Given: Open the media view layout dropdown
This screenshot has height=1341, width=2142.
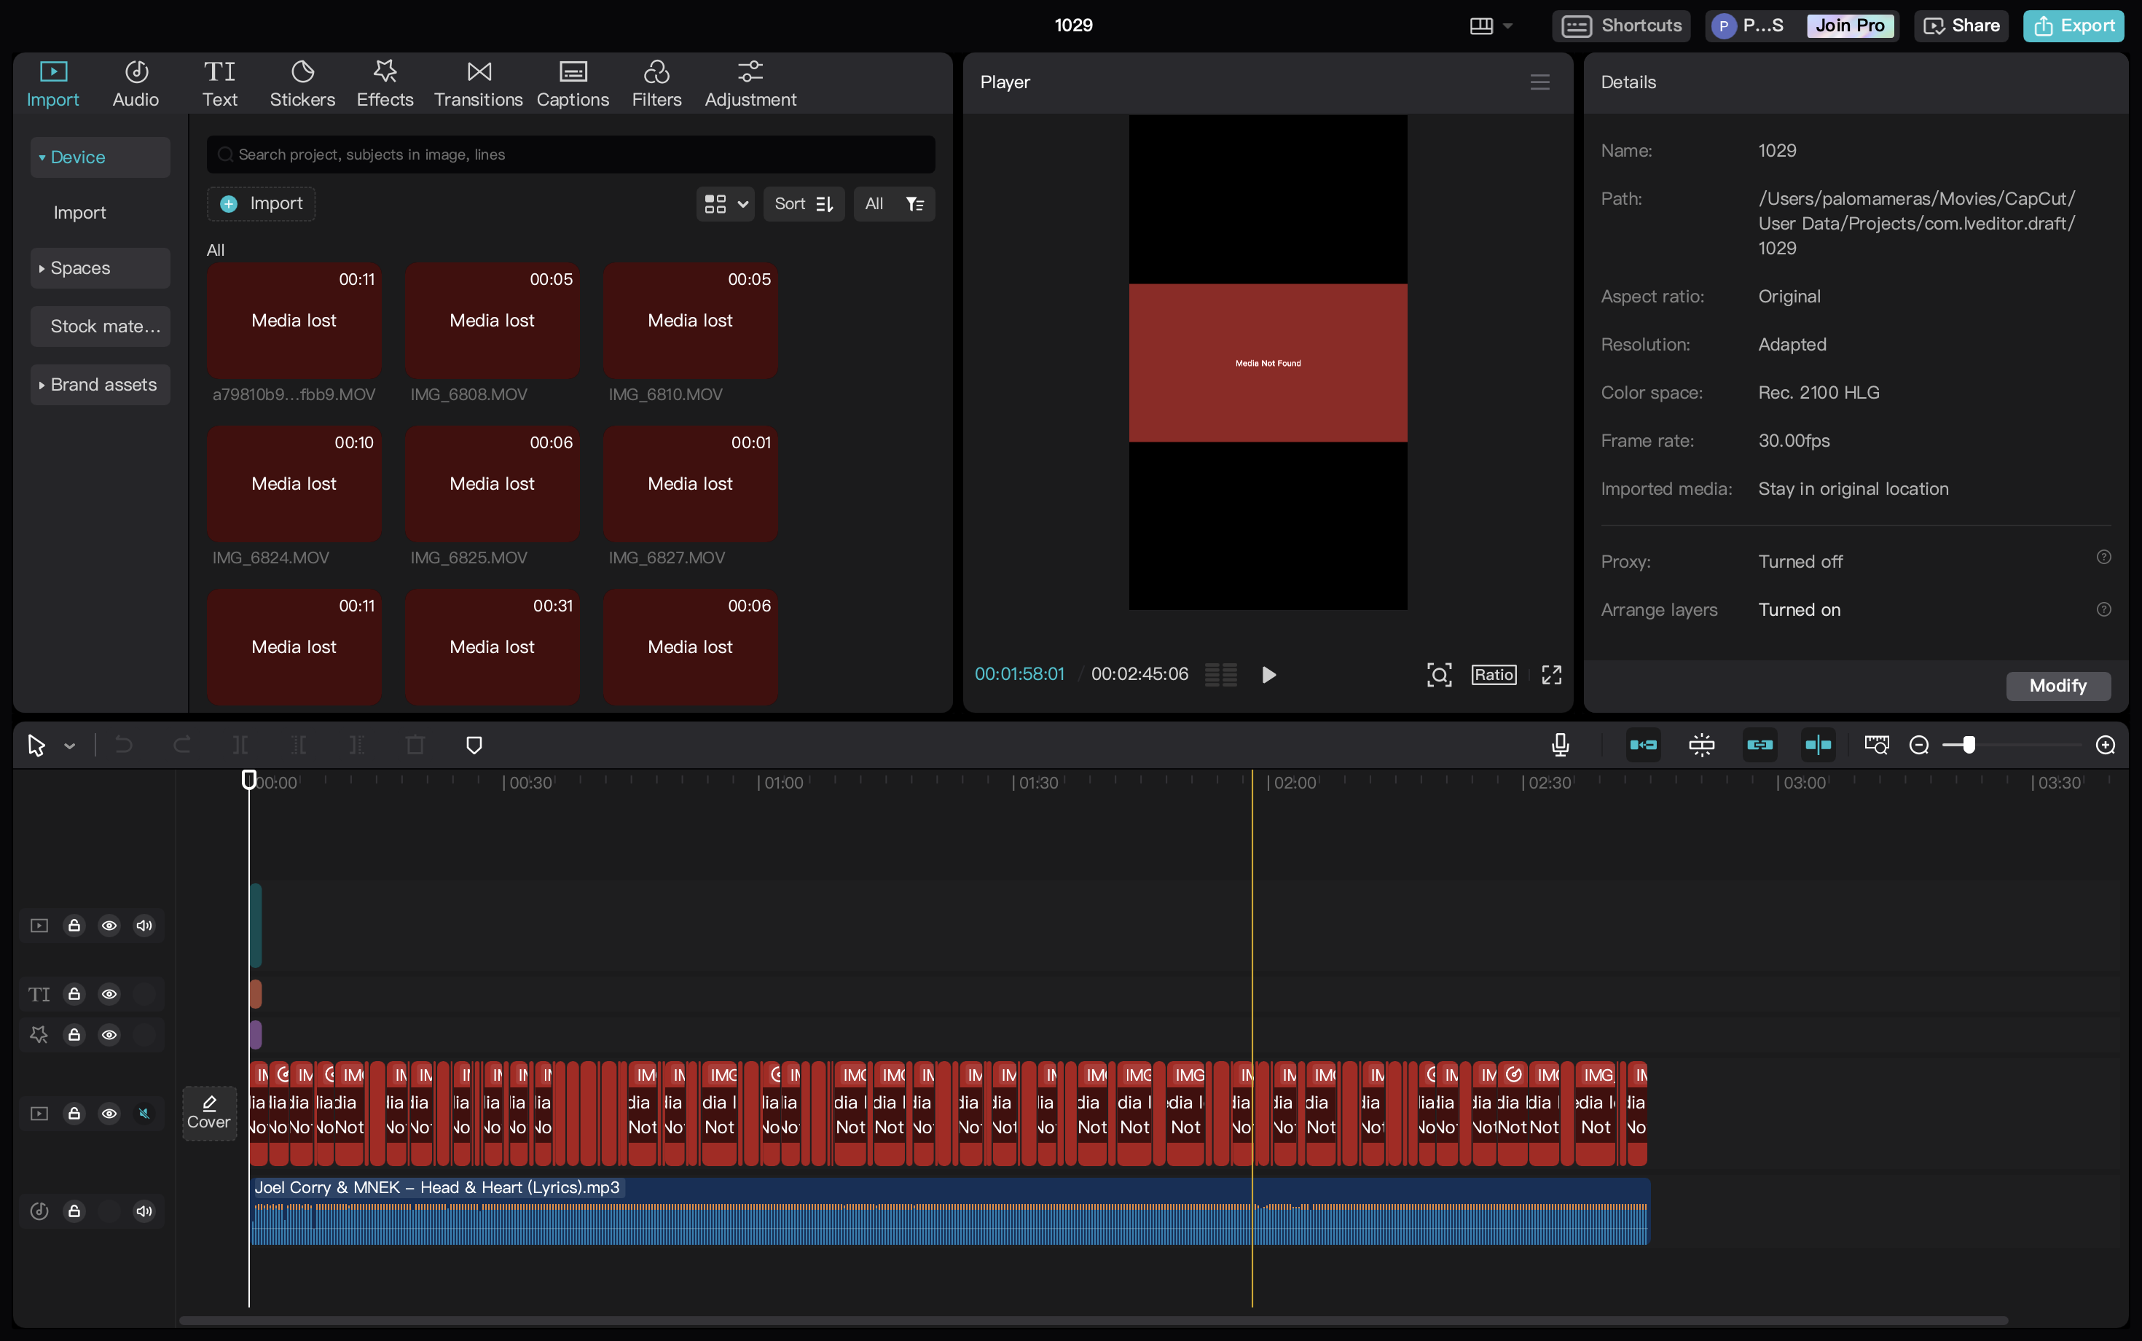Looking at the screenshot, I should pos(724,204).
